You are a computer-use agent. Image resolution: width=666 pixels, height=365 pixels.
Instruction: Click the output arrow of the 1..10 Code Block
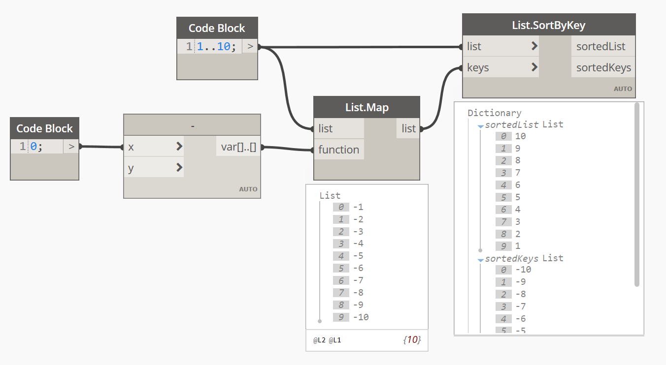[250, 47]
